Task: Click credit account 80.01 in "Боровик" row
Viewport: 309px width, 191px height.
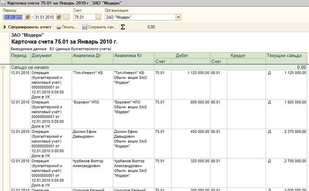Action: pos(215,102)
